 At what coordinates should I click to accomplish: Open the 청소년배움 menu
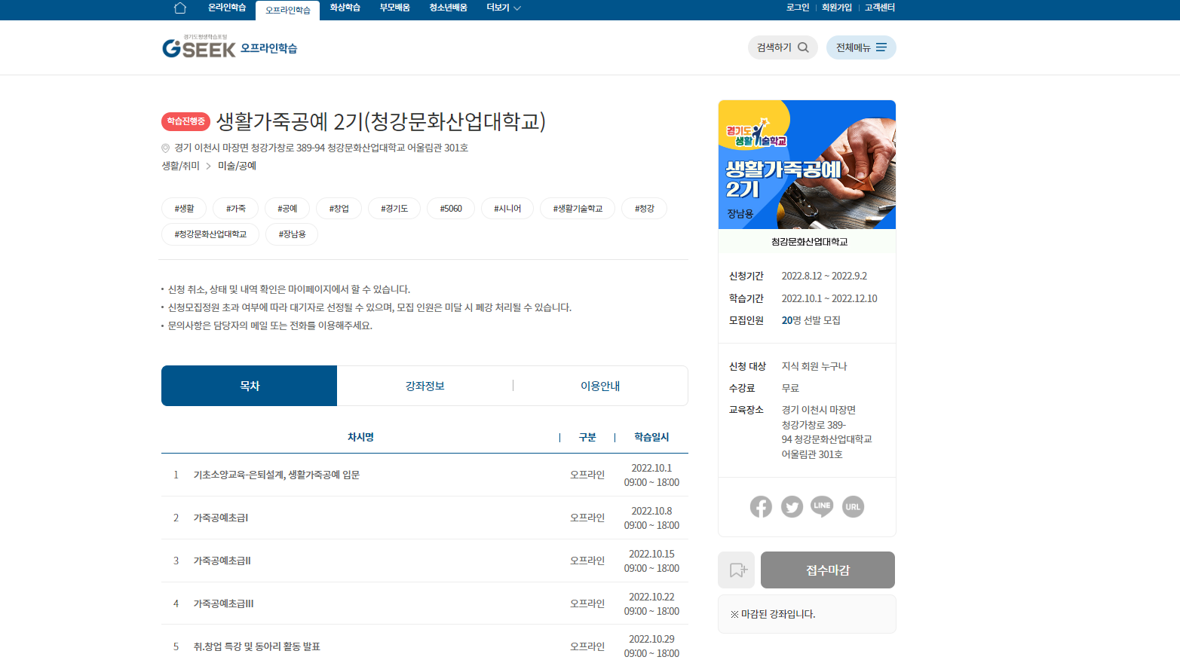coord(448,8)
